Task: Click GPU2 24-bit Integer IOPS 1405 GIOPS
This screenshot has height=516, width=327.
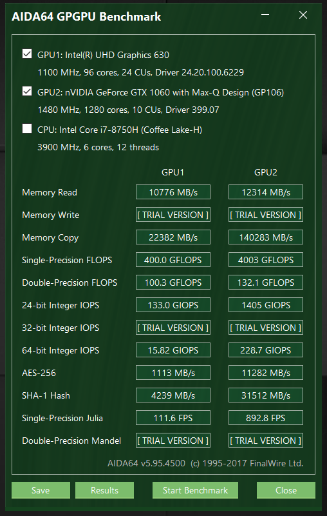Action: 266,305
